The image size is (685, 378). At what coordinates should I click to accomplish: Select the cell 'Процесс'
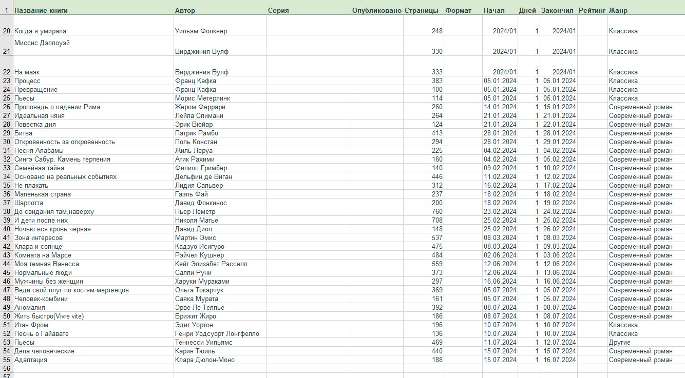click(x=93, y=81)
